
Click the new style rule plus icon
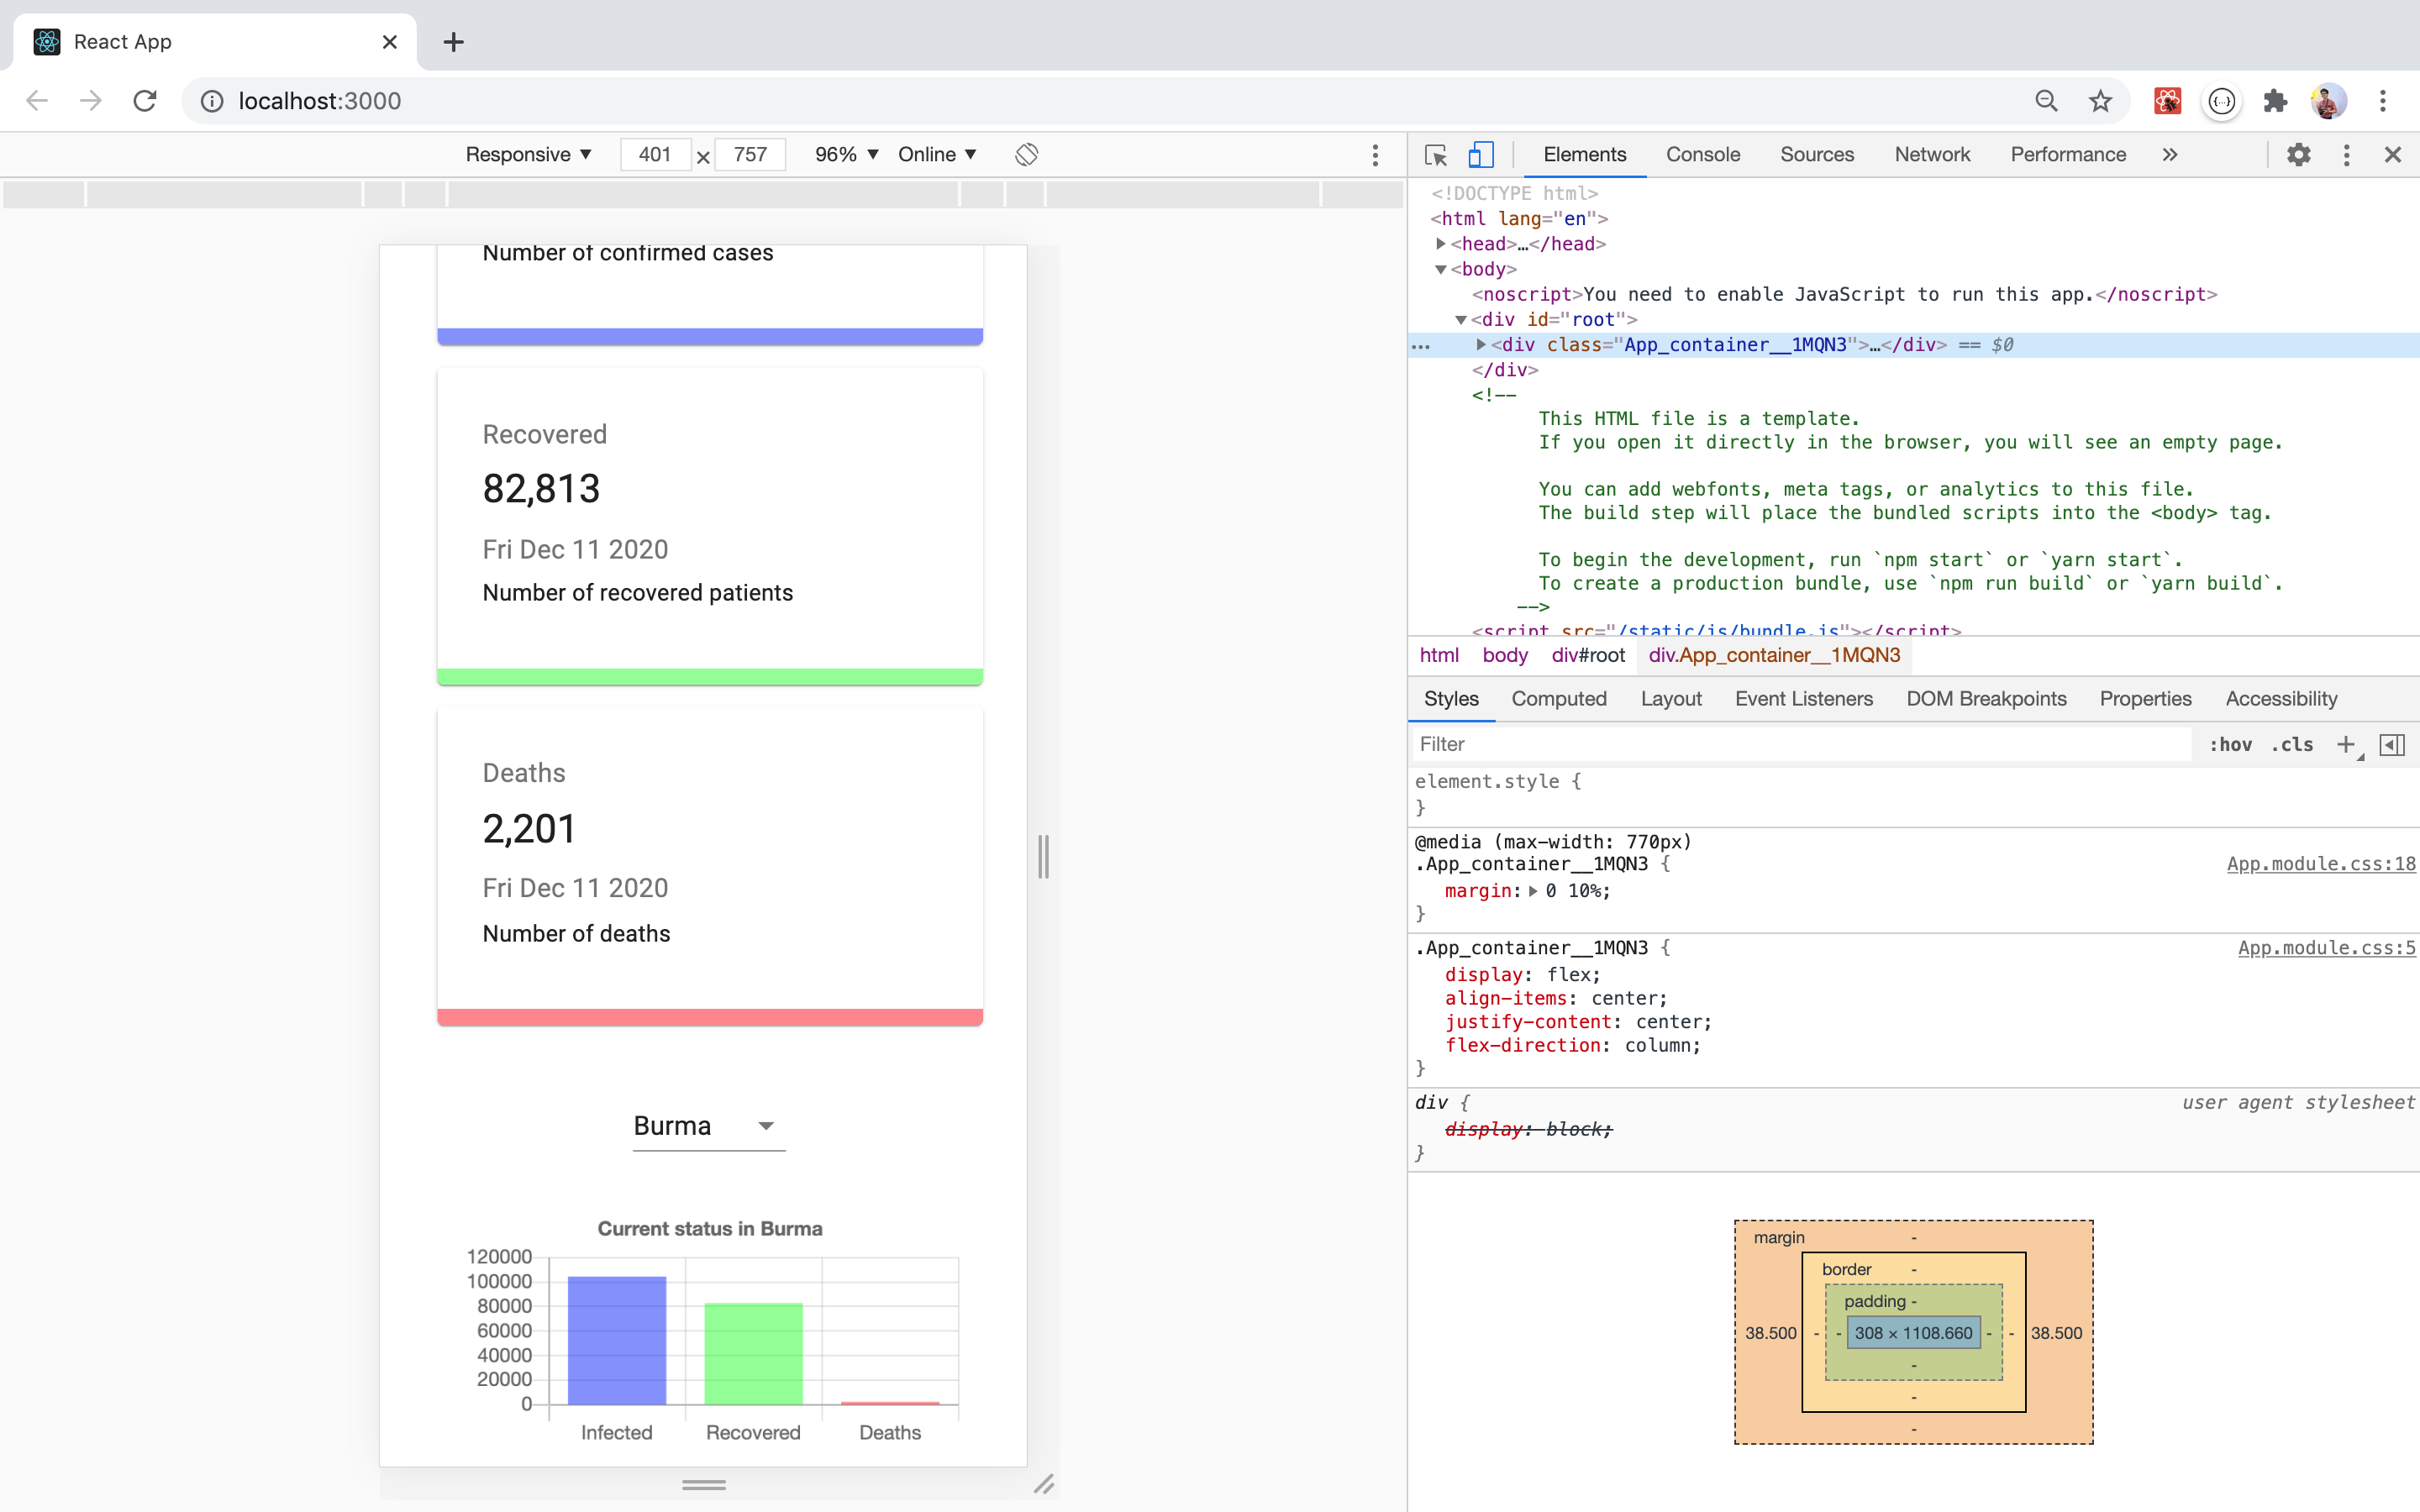point(2345,744)
